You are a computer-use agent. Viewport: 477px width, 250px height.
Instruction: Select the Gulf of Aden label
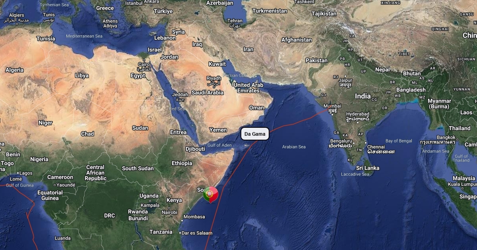tap(219, 145)
